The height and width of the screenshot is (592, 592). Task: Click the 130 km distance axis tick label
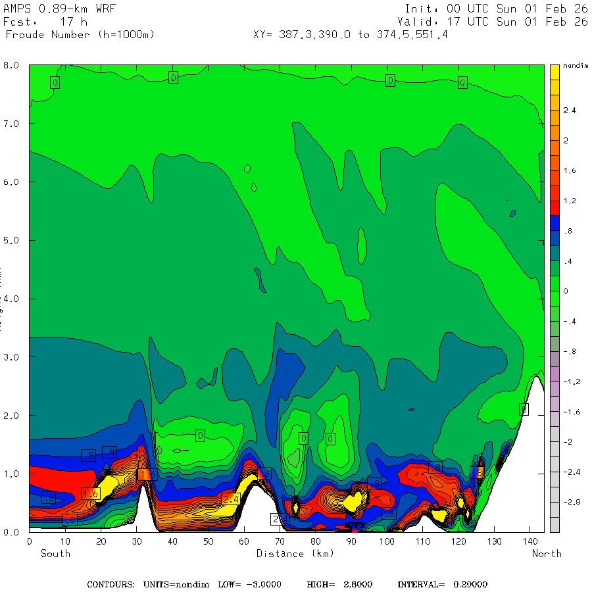coord(494,542)
